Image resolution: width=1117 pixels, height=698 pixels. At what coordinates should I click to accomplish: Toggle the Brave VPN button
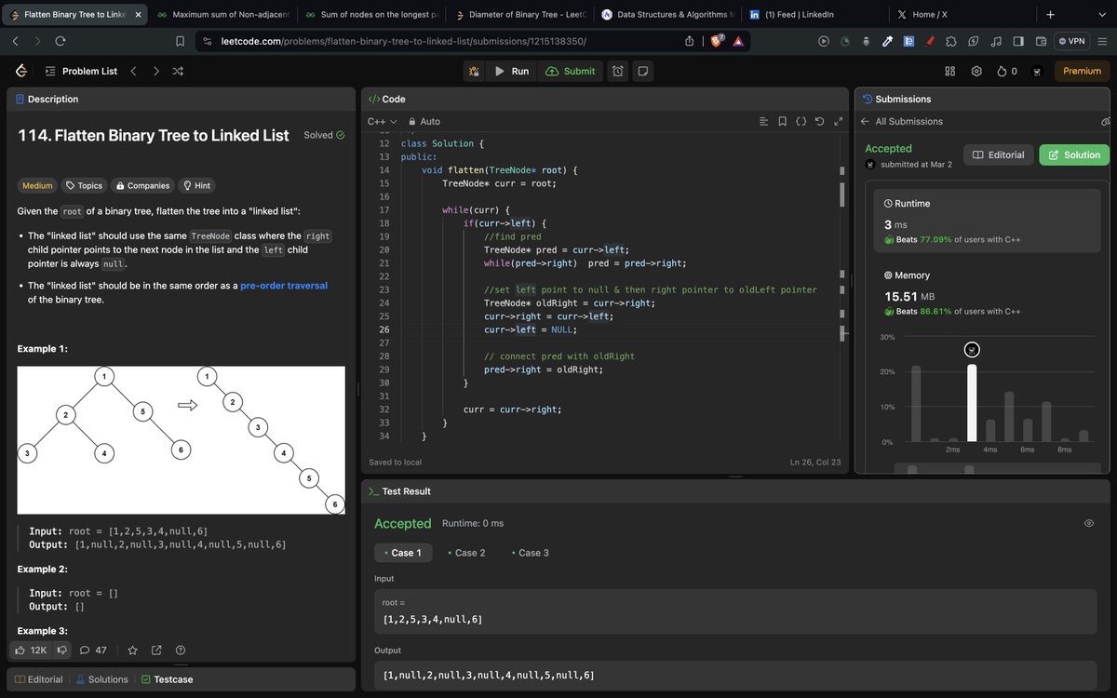tap(1070, 41)
